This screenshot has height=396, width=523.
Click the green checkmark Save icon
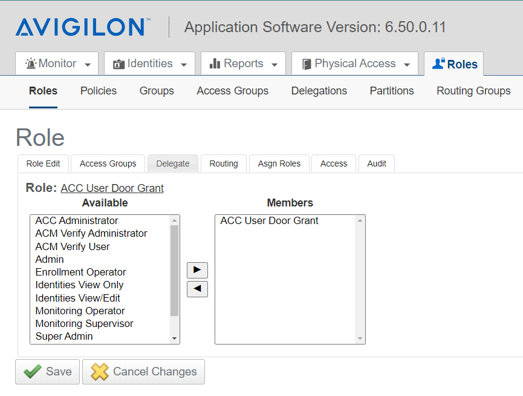point(33,371)
